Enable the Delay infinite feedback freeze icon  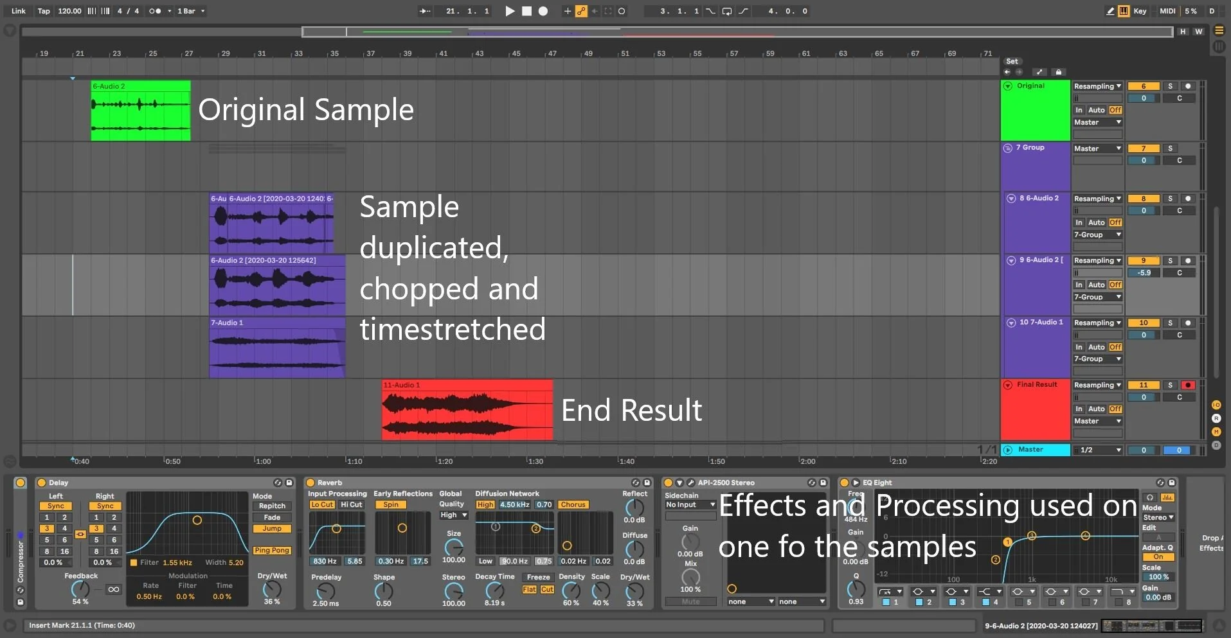[x=114, y=589]
